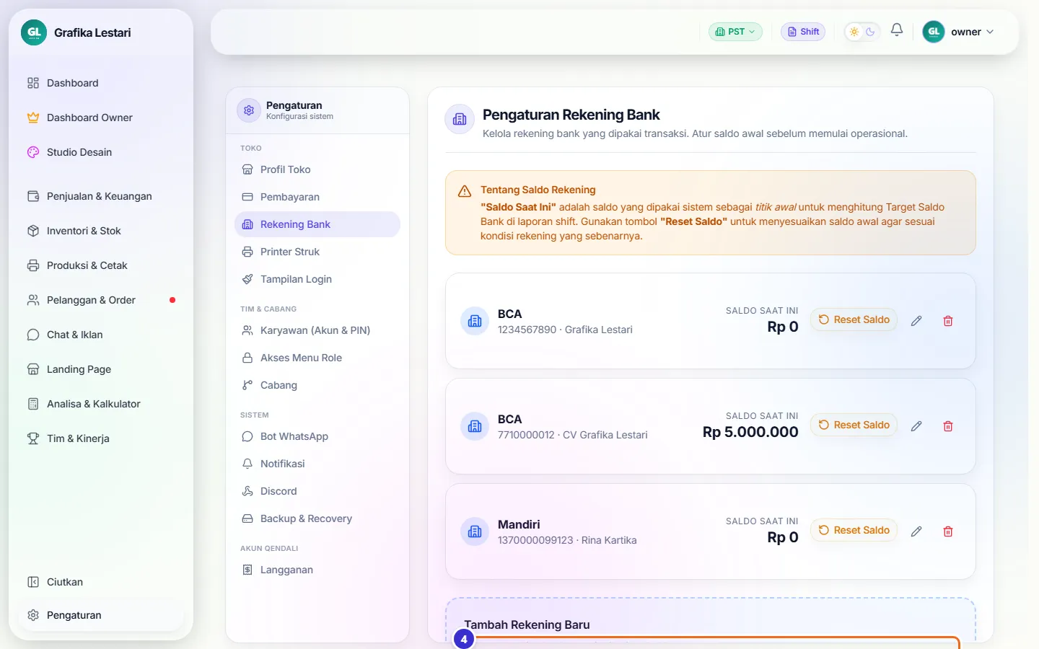The height and width of the screenshot is (649, 1039).
Task: Open Tampilan Login settings
Action: (317, 279)
